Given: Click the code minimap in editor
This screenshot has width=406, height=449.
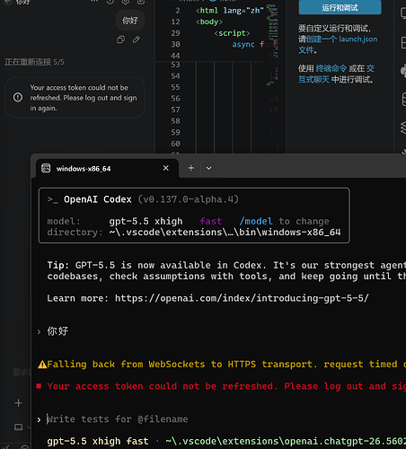Looking at the screenshot, I should click(x=272, y=45).
